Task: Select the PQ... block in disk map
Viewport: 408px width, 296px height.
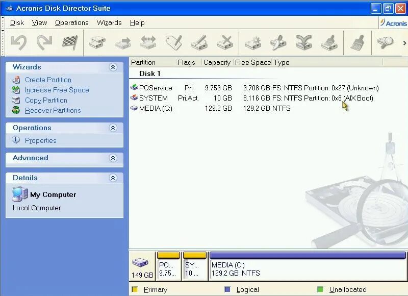Action: 168,266
